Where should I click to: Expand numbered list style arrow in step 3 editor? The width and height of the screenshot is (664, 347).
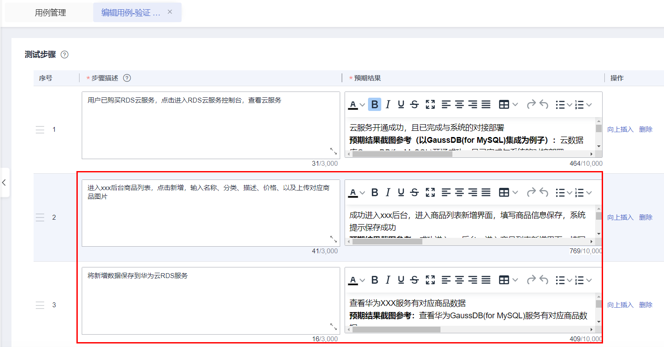coord(589,280)
